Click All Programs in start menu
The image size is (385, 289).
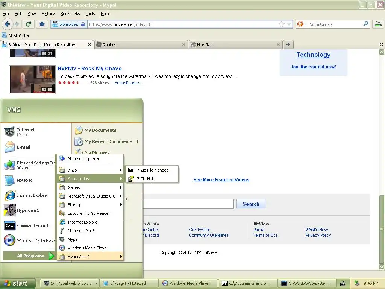(29, 256)
